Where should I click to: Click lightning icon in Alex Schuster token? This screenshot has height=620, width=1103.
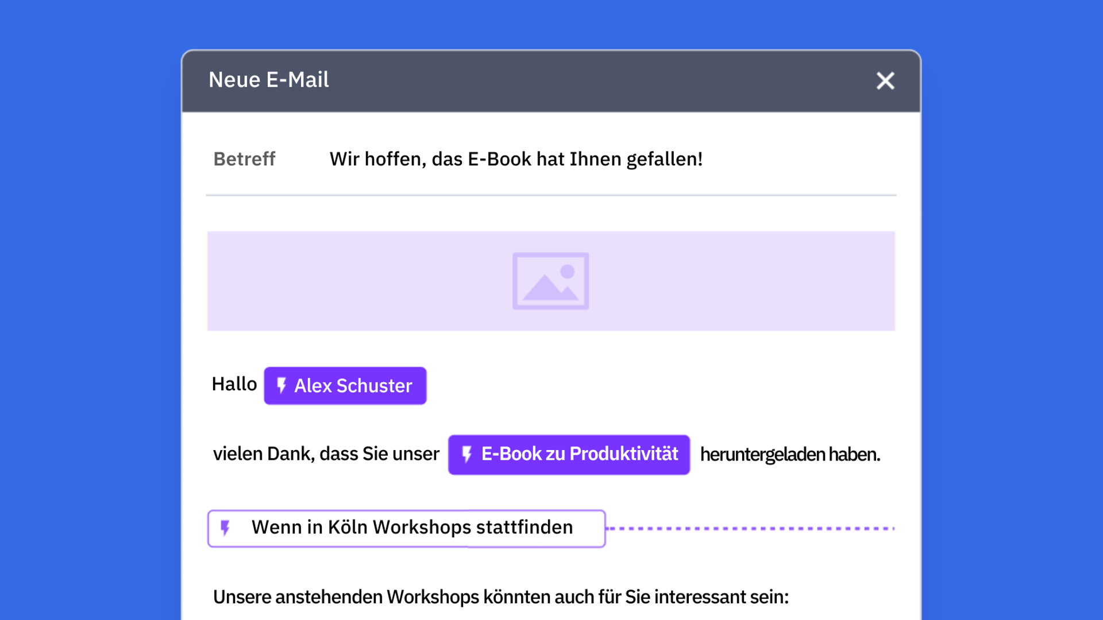point(281,385)
